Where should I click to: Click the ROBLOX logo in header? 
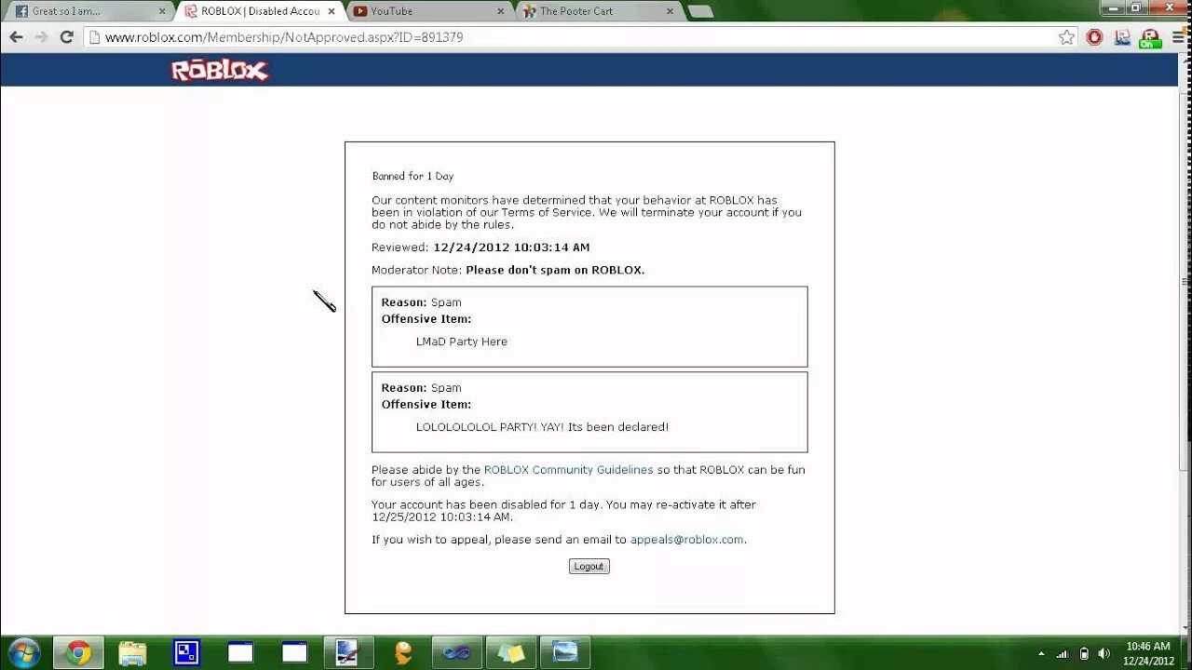click(x=220, y=71)
